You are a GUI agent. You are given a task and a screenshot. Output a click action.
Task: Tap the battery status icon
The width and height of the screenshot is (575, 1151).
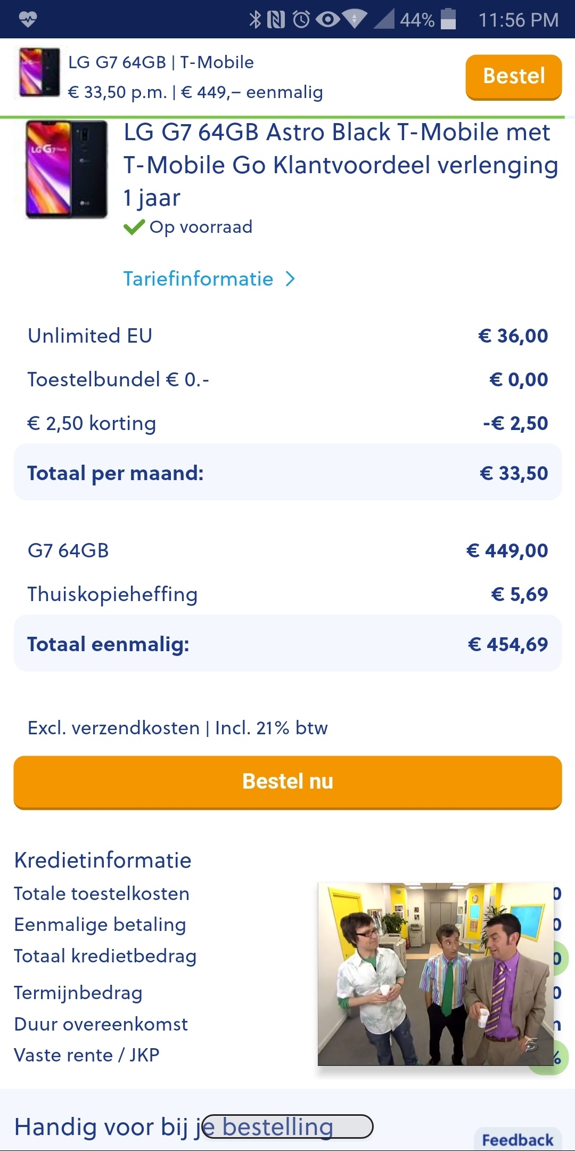tap(448, 19)
